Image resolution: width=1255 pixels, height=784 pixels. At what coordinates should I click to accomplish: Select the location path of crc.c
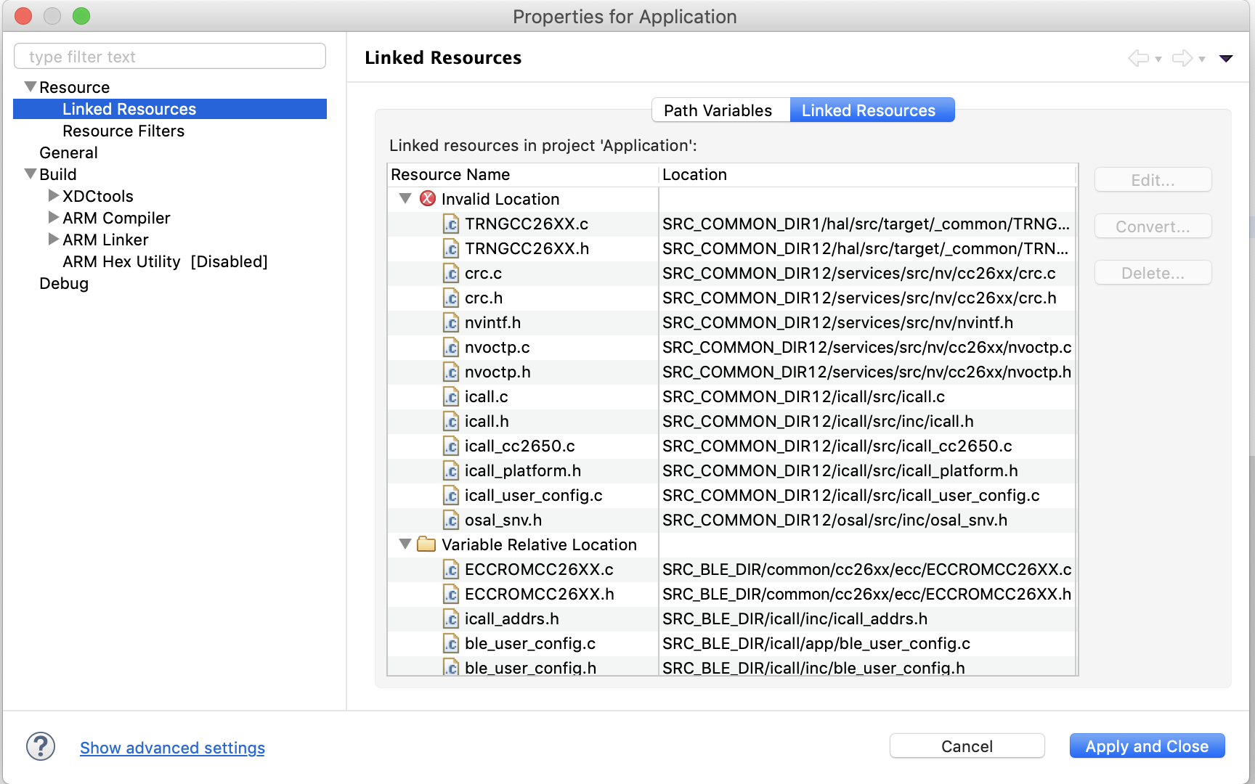859,273
